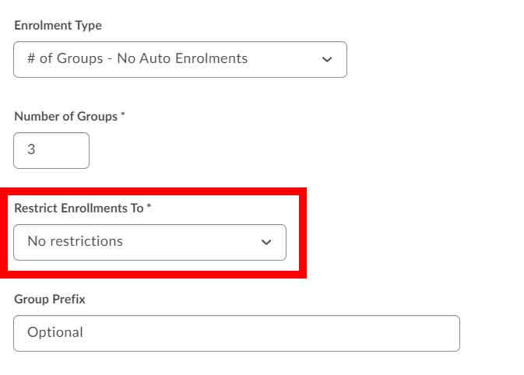This screenshot has height=375, width=524.
Task: Open the Enrolment Type dropdown
Action: pyautogui.click(x=180, y=59)
